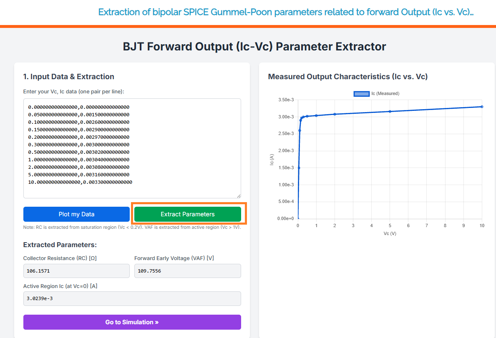Click the data point at Ic 1.50e-3

click(x=299, y=168)
